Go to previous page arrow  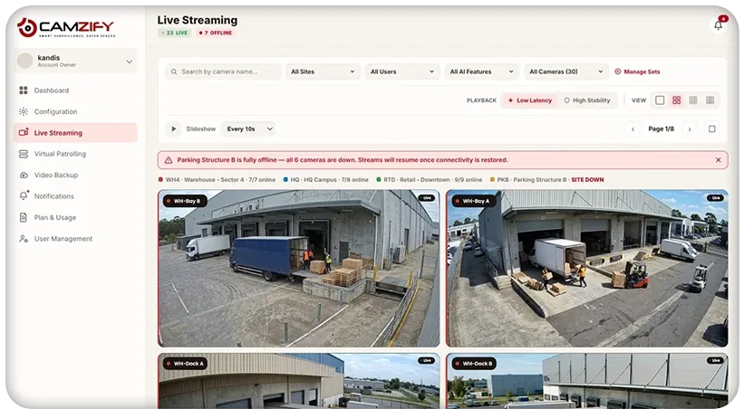(x=633, y=128)
